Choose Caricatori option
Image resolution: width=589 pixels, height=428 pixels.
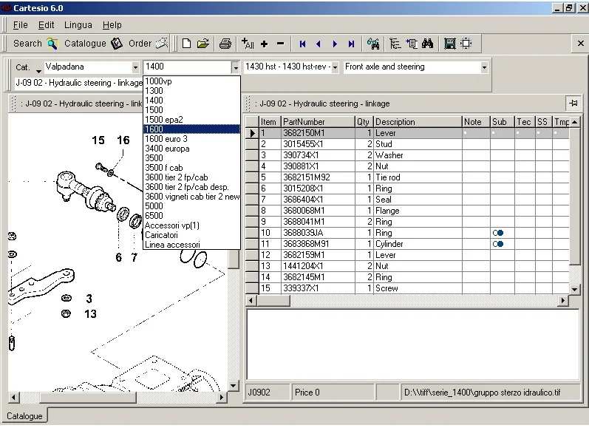coord(191,235)
